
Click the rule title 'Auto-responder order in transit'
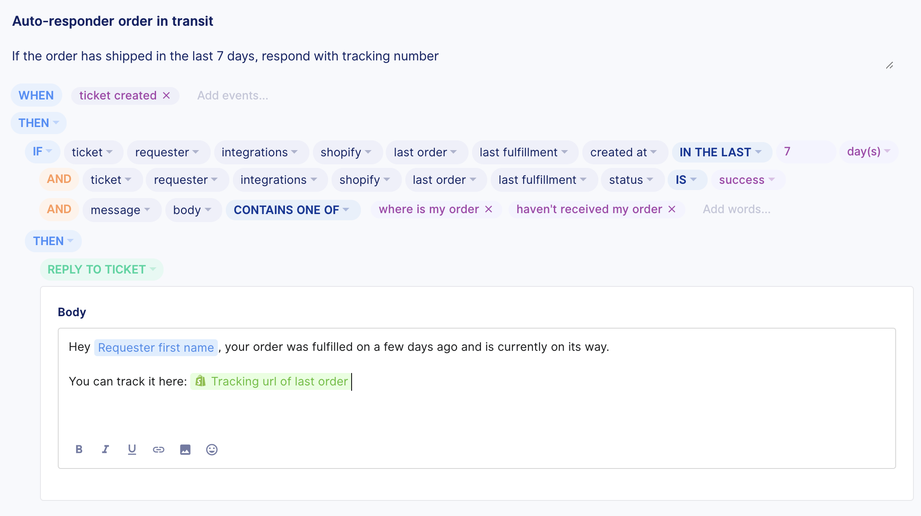click(112, 21)
